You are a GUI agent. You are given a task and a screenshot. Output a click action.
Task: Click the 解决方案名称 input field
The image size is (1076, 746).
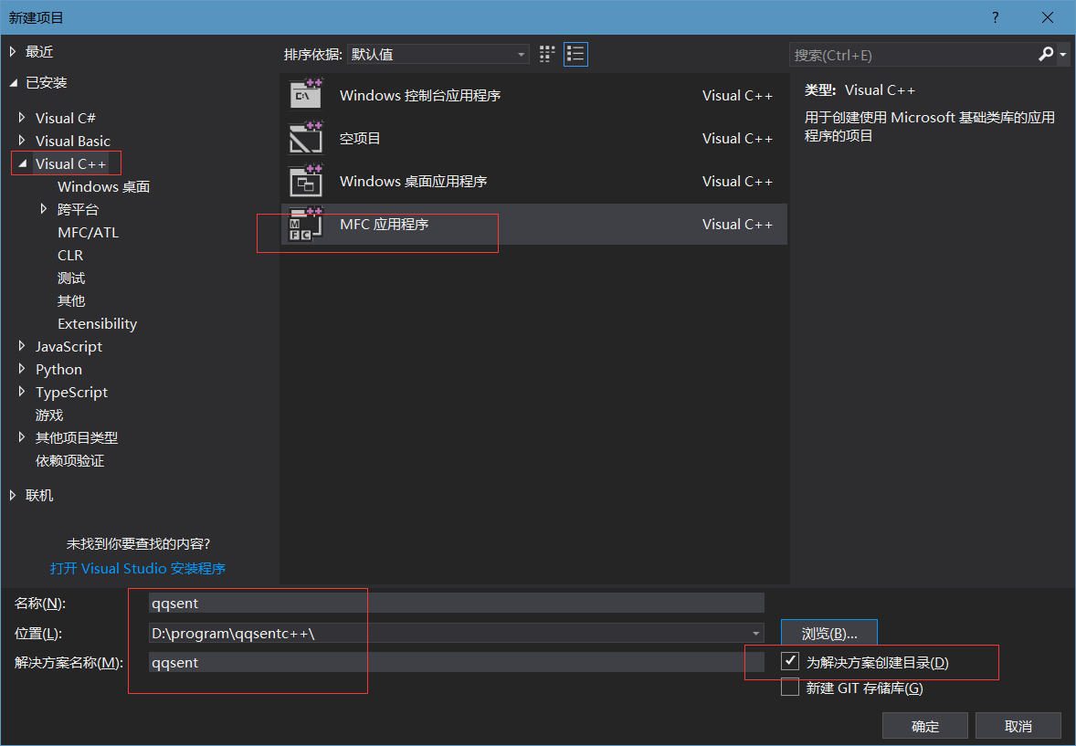(457, 662)
